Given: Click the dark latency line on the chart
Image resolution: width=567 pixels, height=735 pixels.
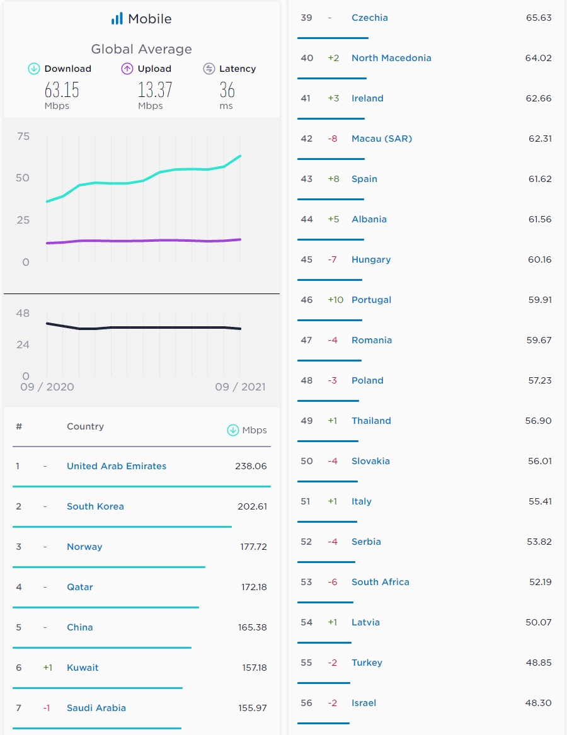Looking at the screenshot, I should [x=144, y=328].
